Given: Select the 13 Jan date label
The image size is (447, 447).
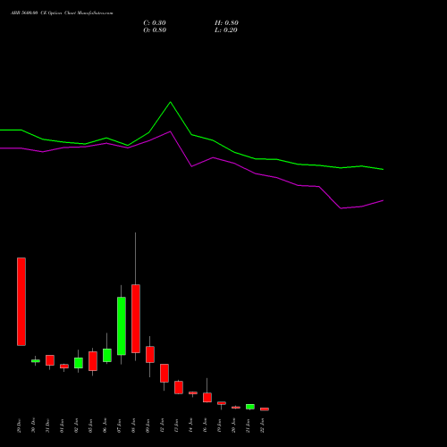Looking at the screenshot, I should click(x=176, y=426).
